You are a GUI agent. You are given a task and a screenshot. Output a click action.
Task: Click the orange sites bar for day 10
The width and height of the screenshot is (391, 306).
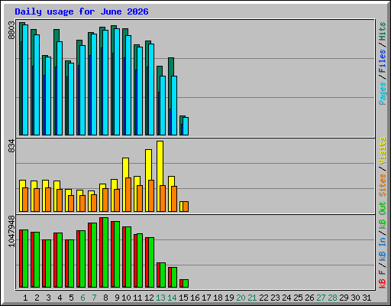[x=128, y=194]
